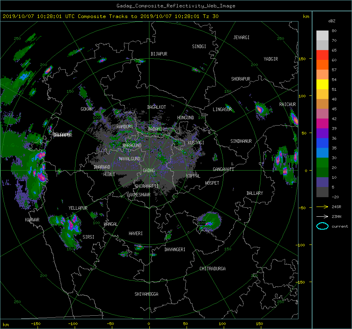The width and height of the screenshot is (352, 329).
Task: Click the KUSTAGI city label
Action: pyautogui.click(x=196, y=143)
